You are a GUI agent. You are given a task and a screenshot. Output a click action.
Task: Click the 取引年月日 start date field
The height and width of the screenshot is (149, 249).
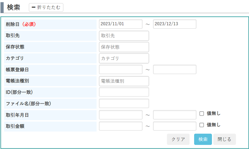click(x=120, y=115)
